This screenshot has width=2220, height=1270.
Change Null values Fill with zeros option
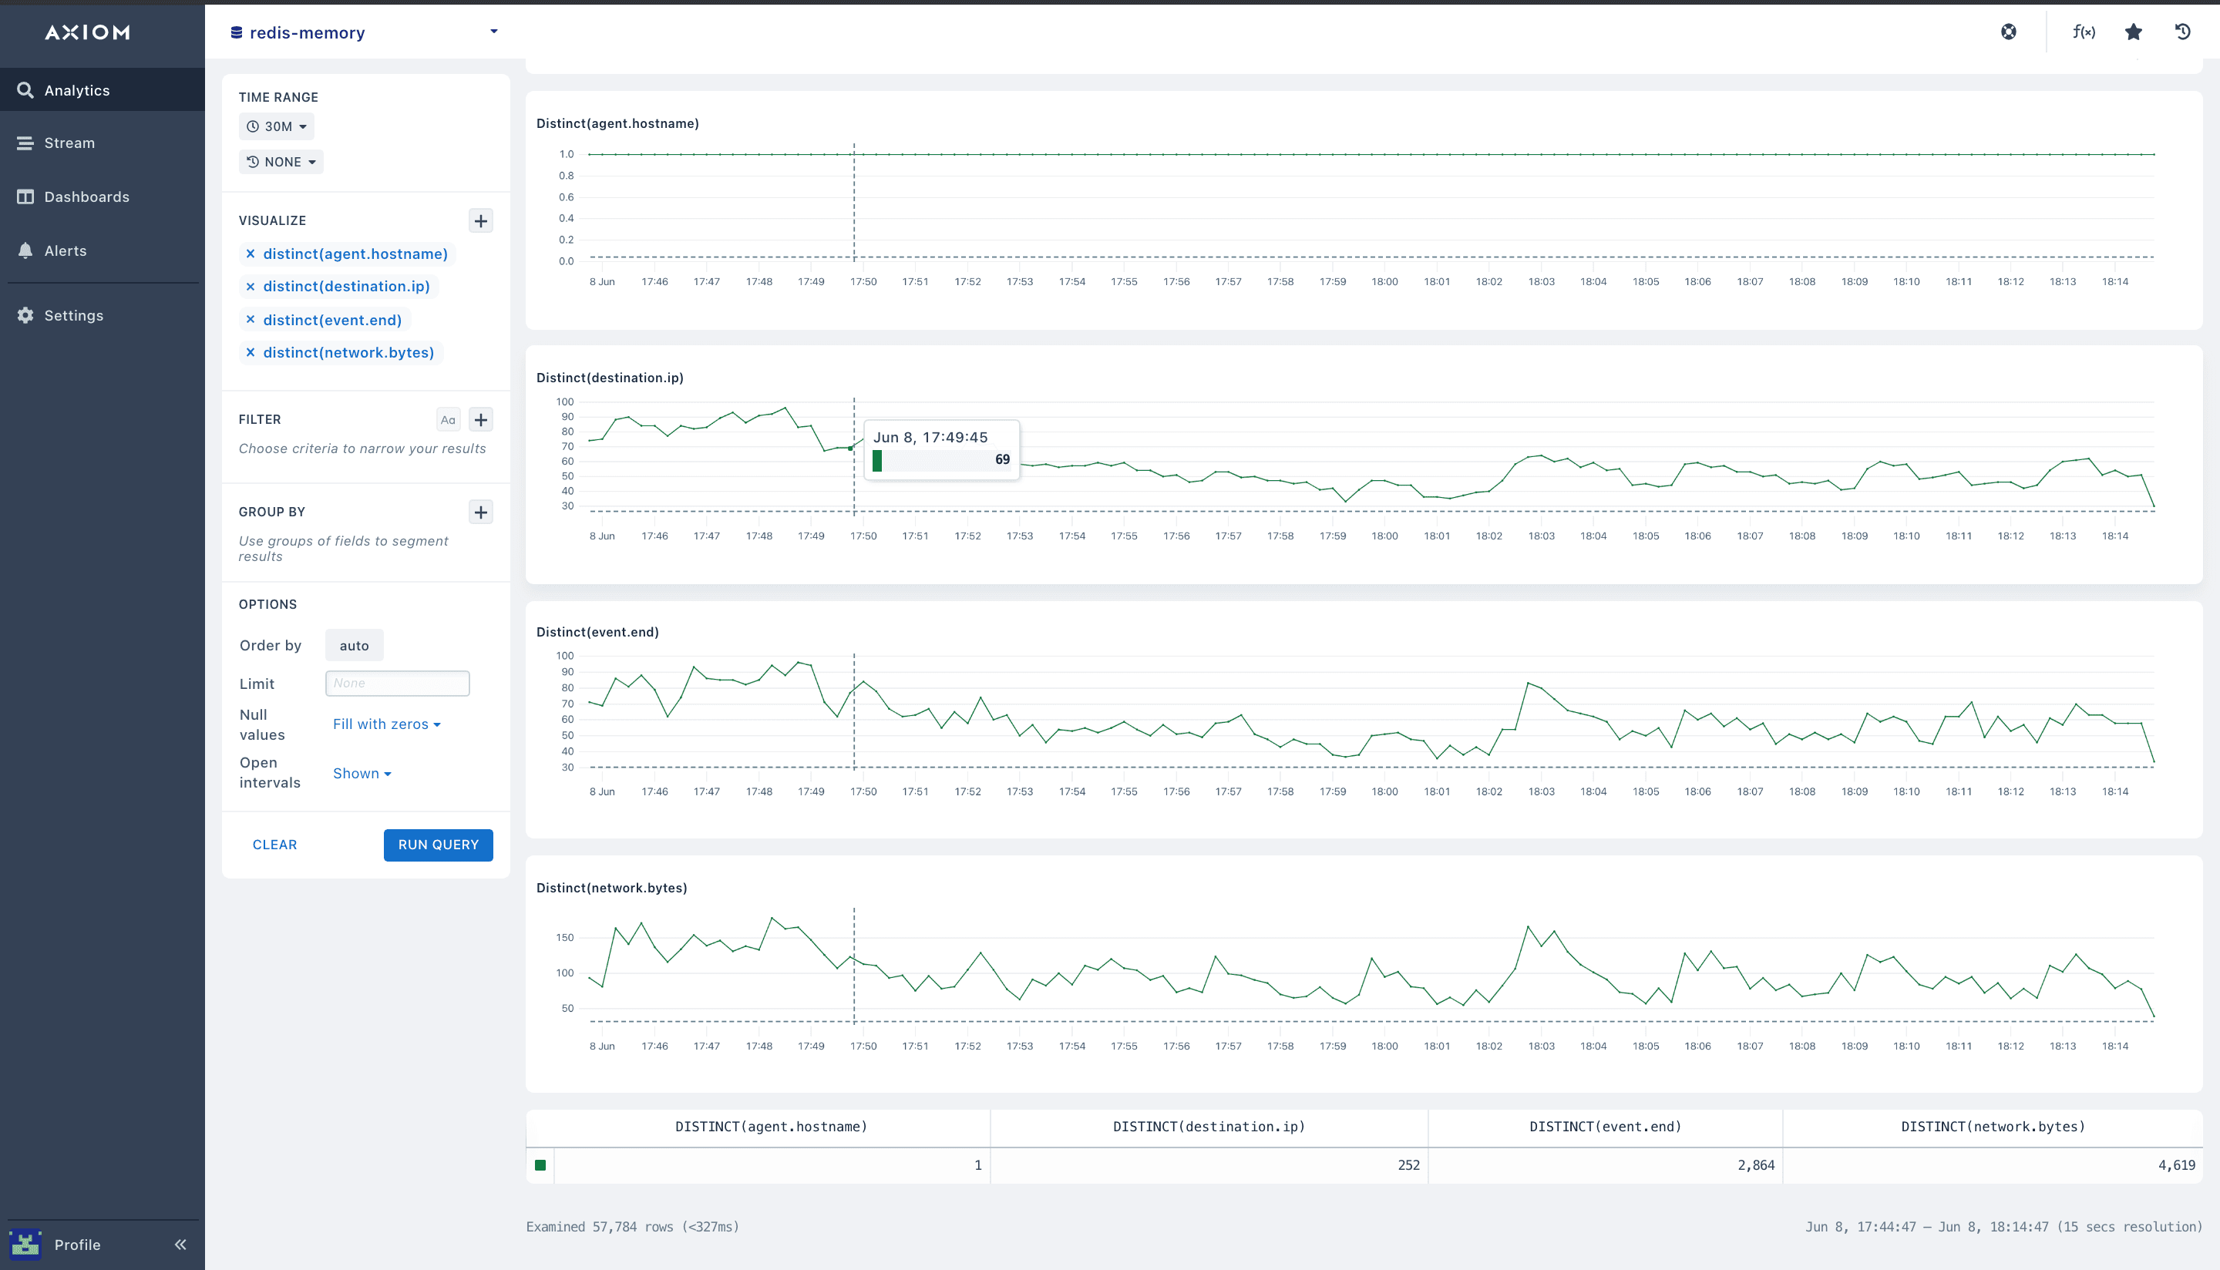[x=386, y=724]
